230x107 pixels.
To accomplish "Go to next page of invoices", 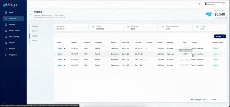I will (224, 100).
